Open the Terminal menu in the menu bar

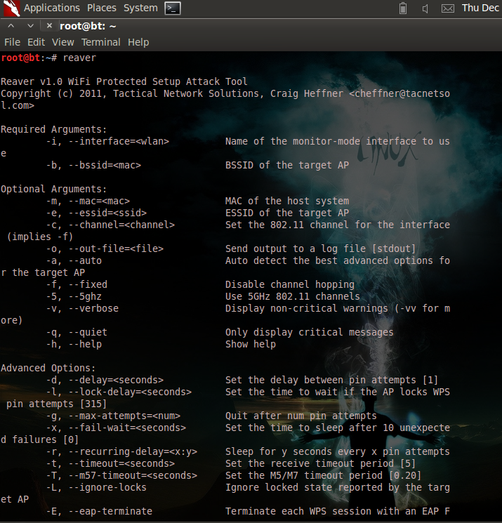click(100, 42)
